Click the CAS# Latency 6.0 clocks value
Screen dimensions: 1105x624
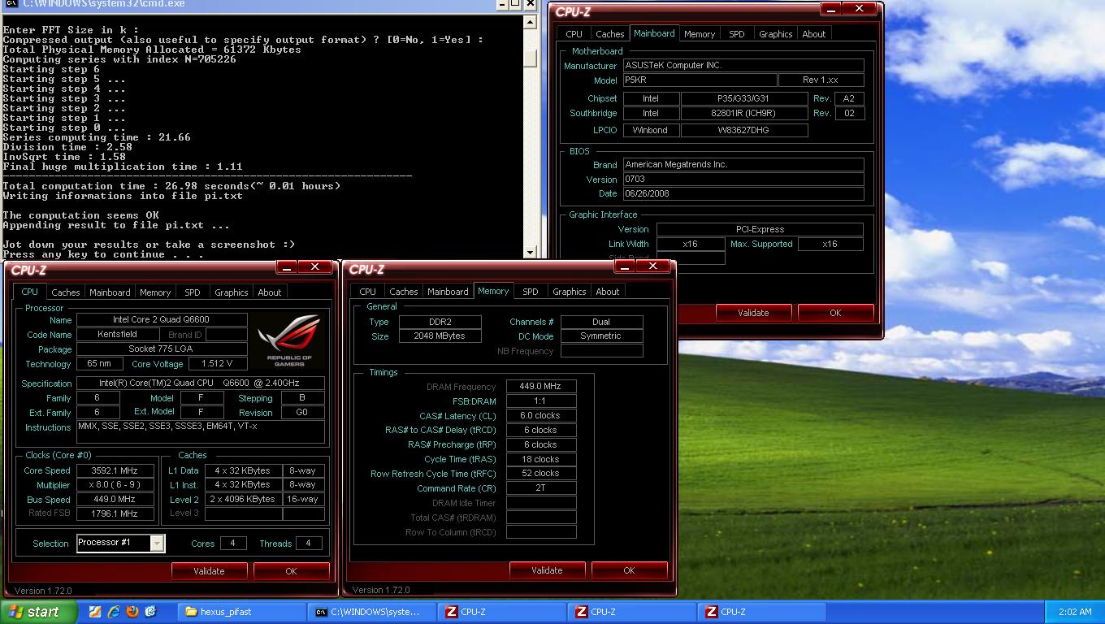click(541, 416)
